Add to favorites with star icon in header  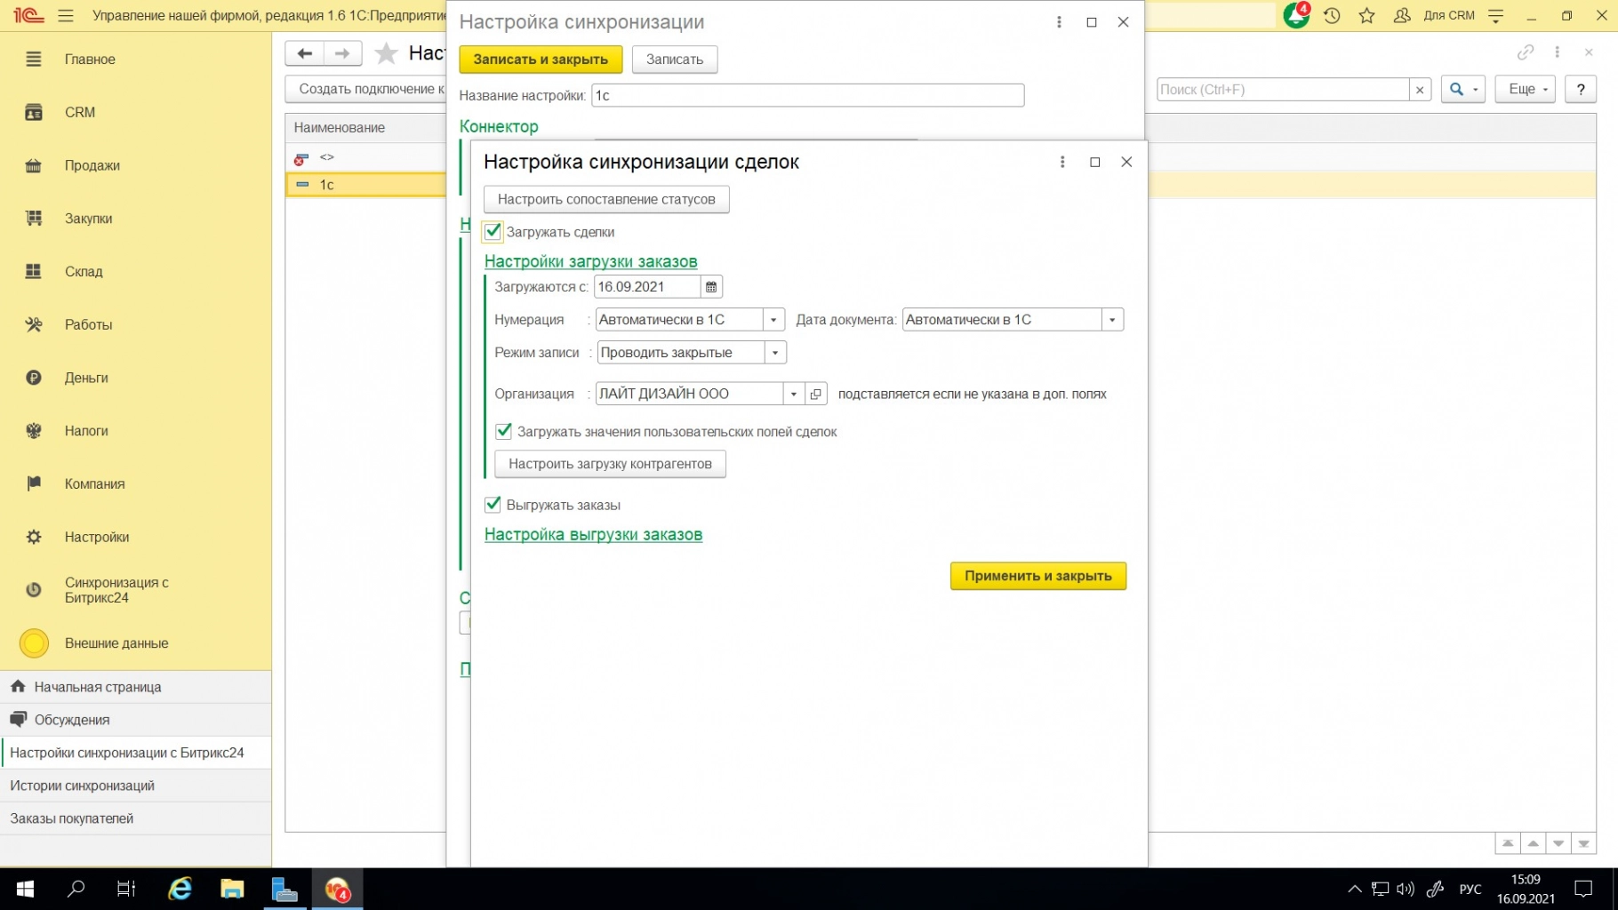(1367, 16)
